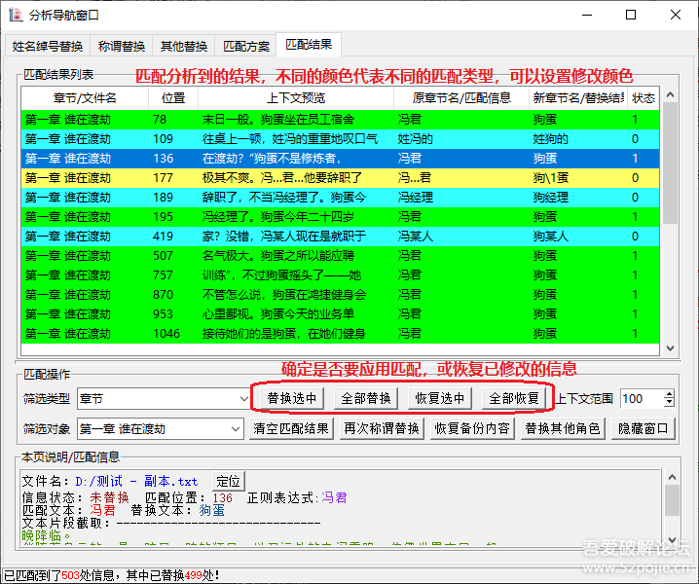Select the result row at position 953
Screen dimensions: 699x584
point(340,314)
